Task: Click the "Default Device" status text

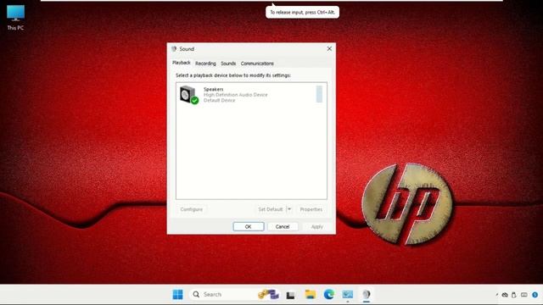Action: pyautogui.click(x=219, y=100)
